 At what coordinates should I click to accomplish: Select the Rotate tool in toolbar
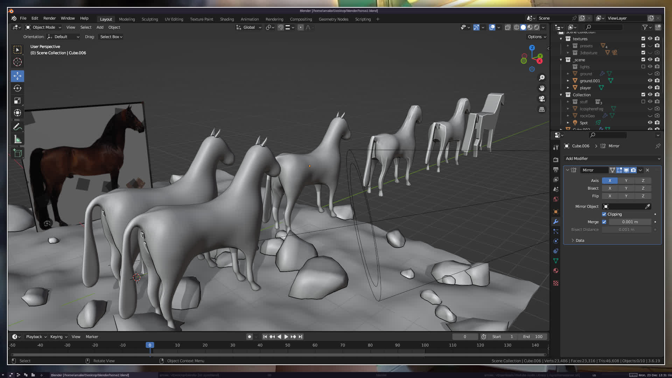tap(17, 88)
